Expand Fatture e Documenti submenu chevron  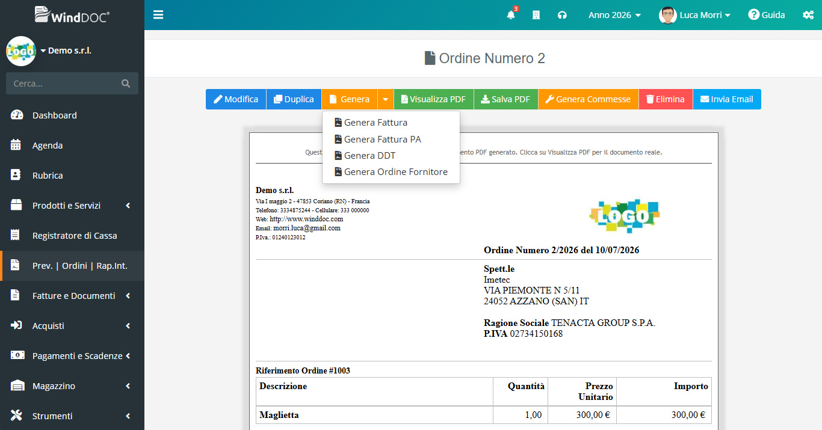click(x=128, y=296)
